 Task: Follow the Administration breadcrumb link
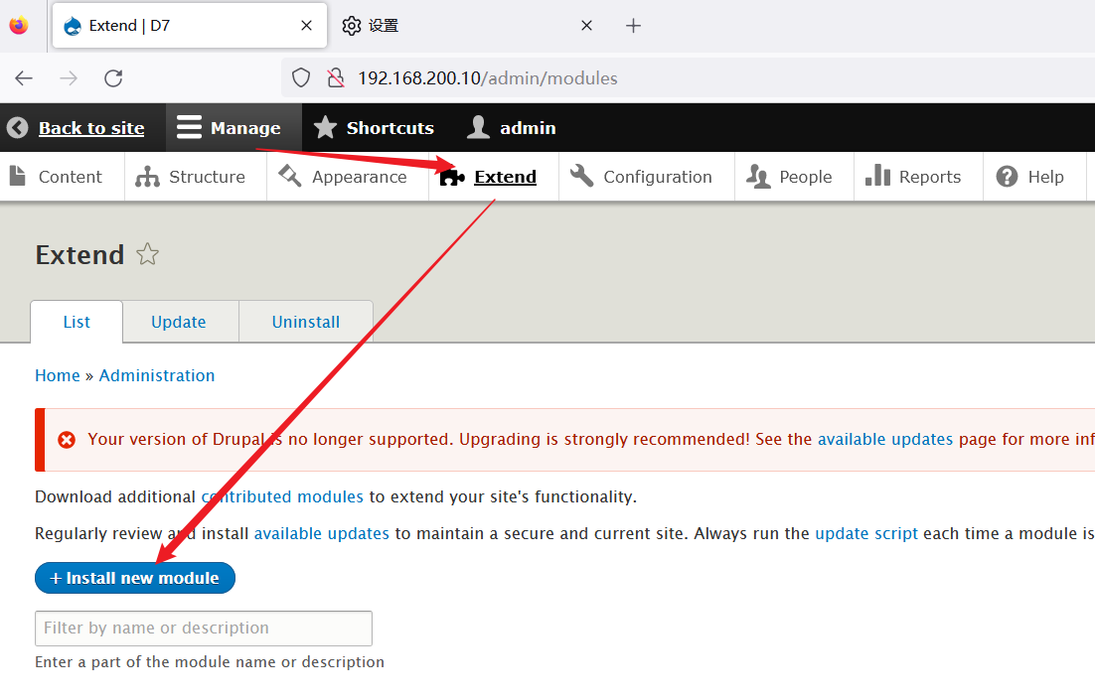pos(157,375)
